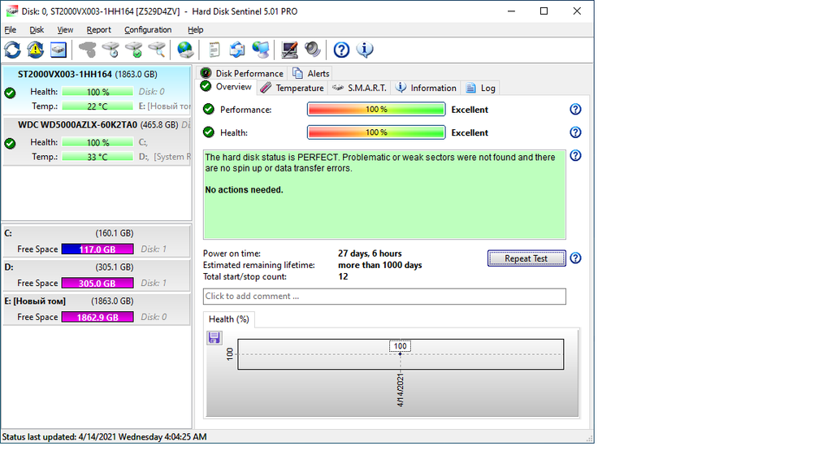Click the Health 100 % gradient bar in Overview
832x468 pixels.
click(376, 132)
